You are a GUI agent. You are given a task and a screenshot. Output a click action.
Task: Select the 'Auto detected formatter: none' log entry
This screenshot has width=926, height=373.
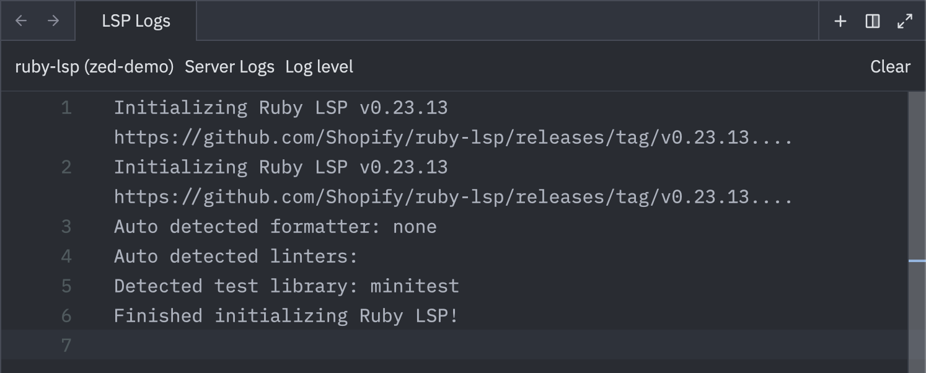(x=275, y=226)
